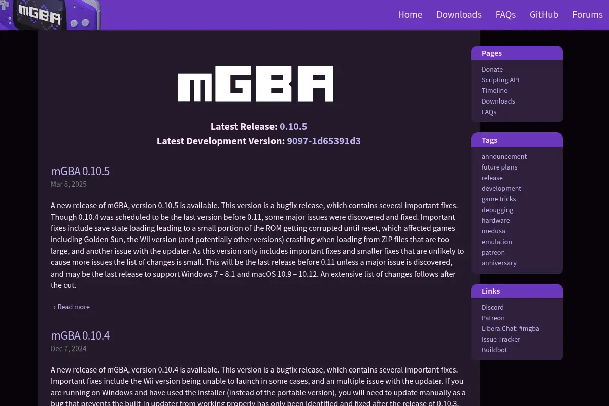
Task: Open the Discord link
Action: tap(493, 307)
